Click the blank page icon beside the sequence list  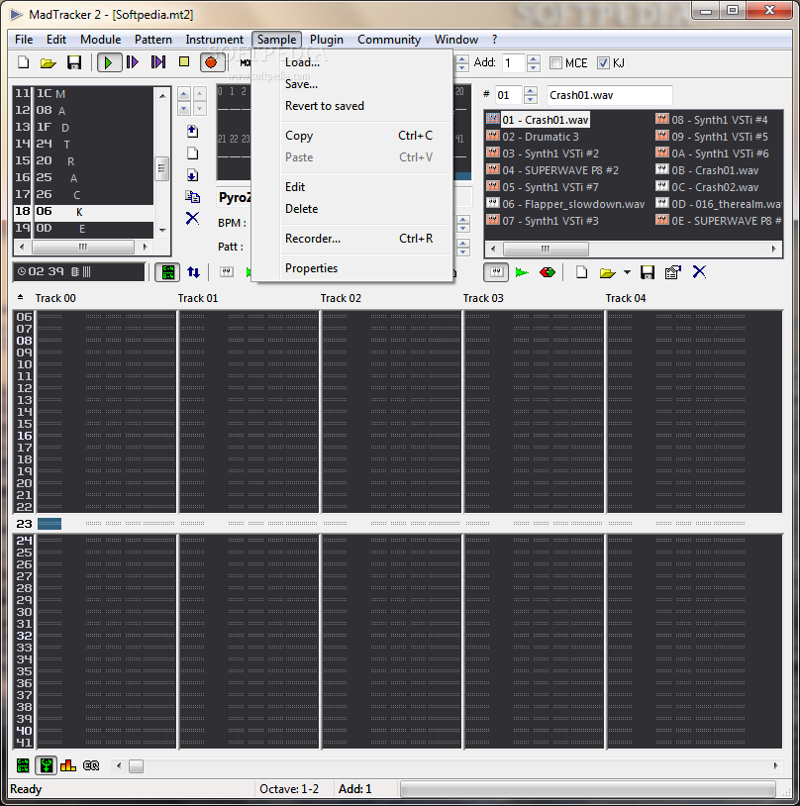192,153
